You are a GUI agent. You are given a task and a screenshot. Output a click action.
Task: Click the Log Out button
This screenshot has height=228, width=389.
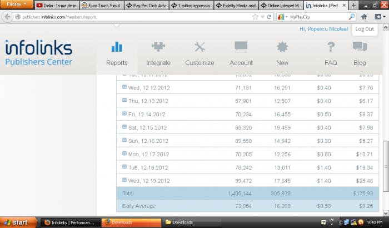click(365, 29)
